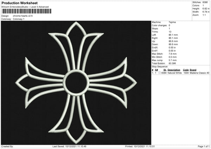Click the 'St.' column header
Viewport: 211px width, 149px height.
[165, 70]
